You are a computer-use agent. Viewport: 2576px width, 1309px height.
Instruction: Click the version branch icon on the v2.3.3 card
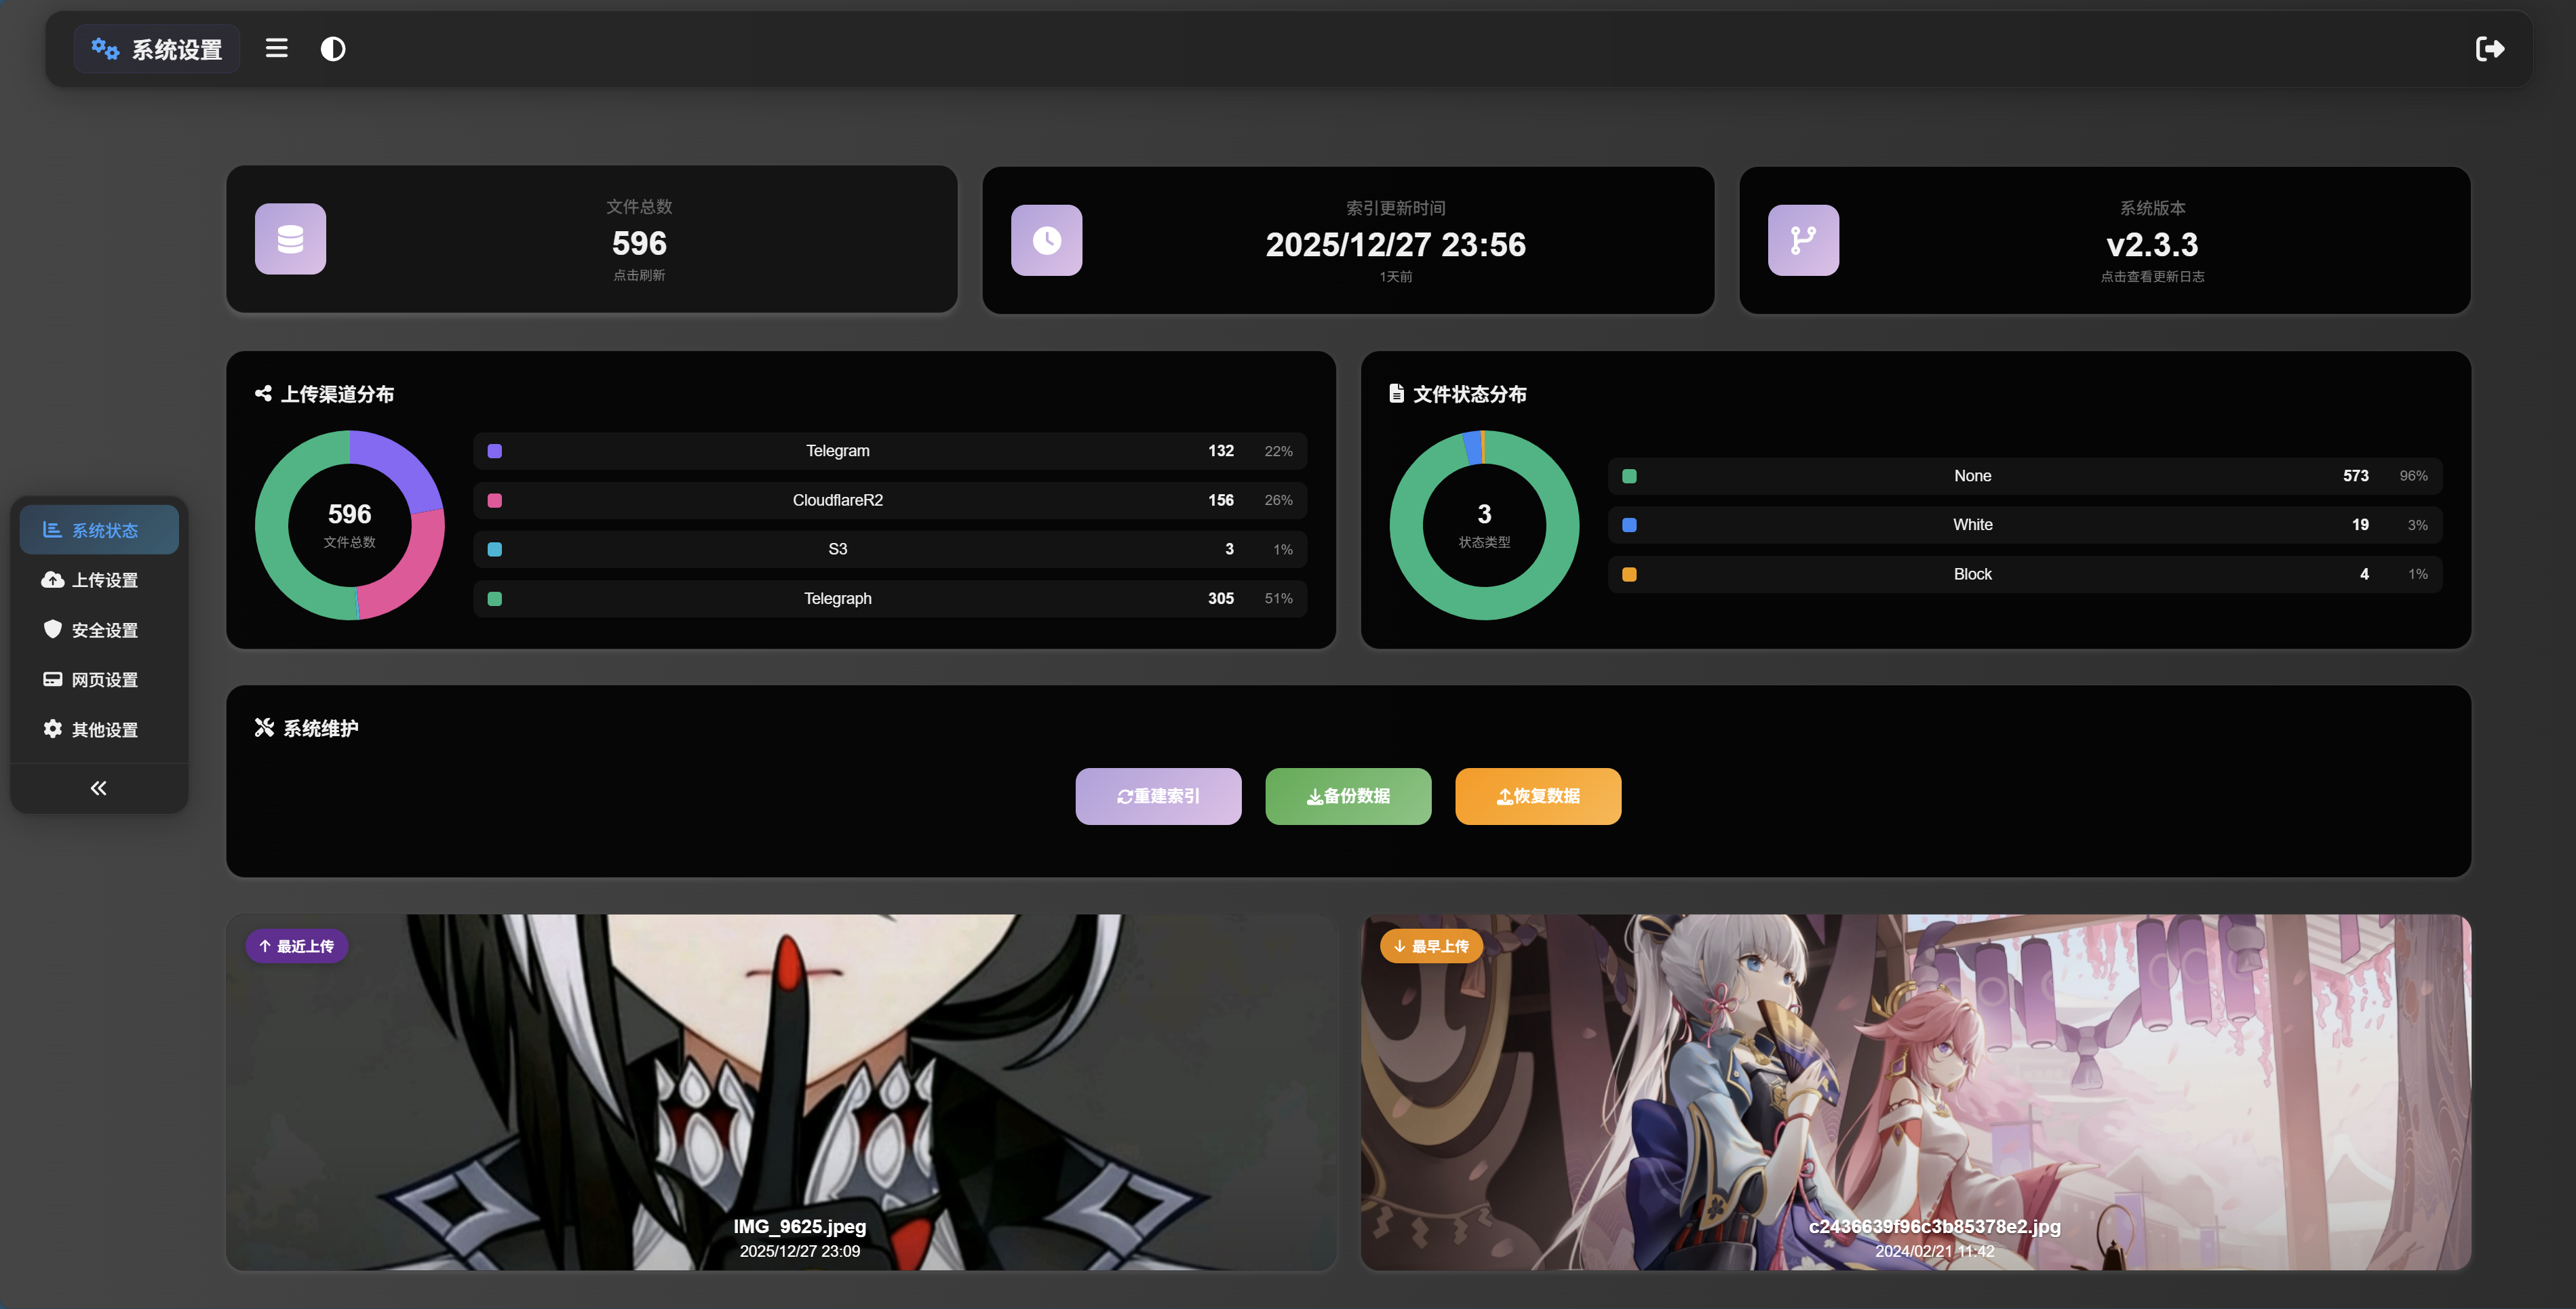1804,240
